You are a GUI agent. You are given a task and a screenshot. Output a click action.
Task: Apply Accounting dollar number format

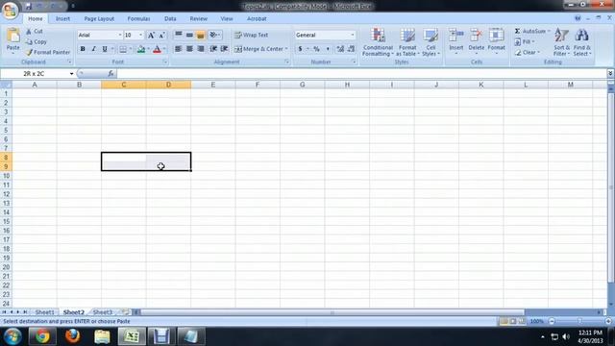[300, 49]
